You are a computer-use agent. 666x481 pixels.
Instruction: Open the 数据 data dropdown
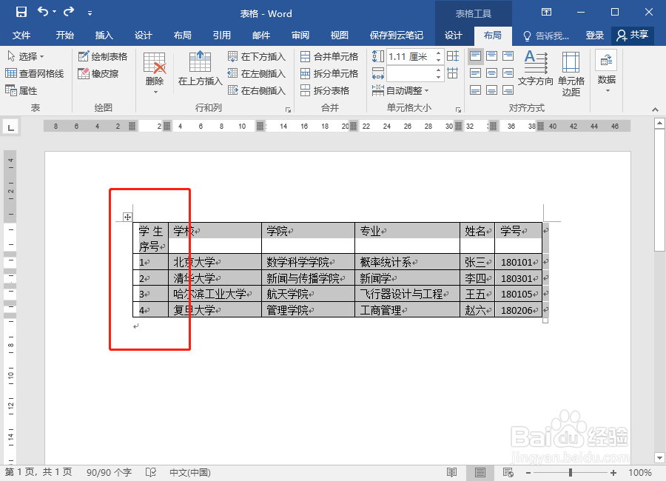tap(607, 73)
